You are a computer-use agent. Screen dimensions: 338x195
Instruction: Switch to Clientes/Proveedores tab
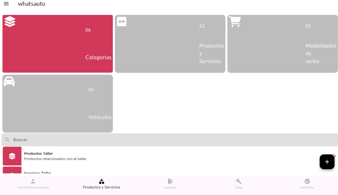(x=33, y=184)
